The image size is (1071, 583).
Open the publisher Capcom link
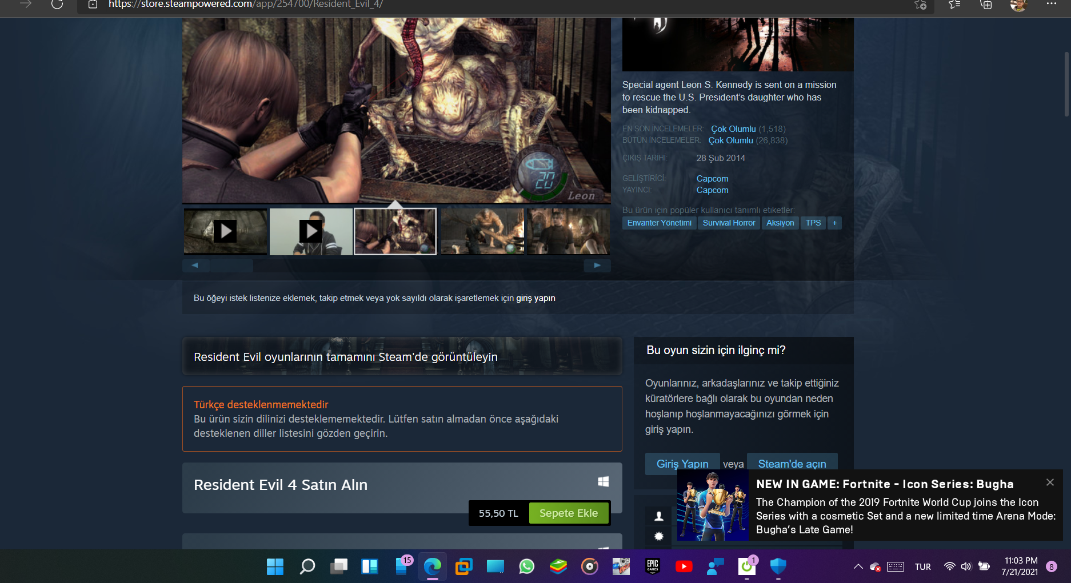pyautogui.click(x=712, y=190)
